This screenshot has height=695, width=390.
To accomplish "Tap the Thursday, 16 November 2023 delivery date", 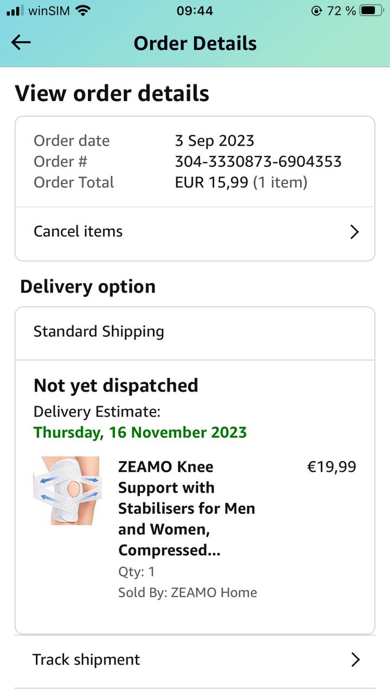I will [140, 432].
